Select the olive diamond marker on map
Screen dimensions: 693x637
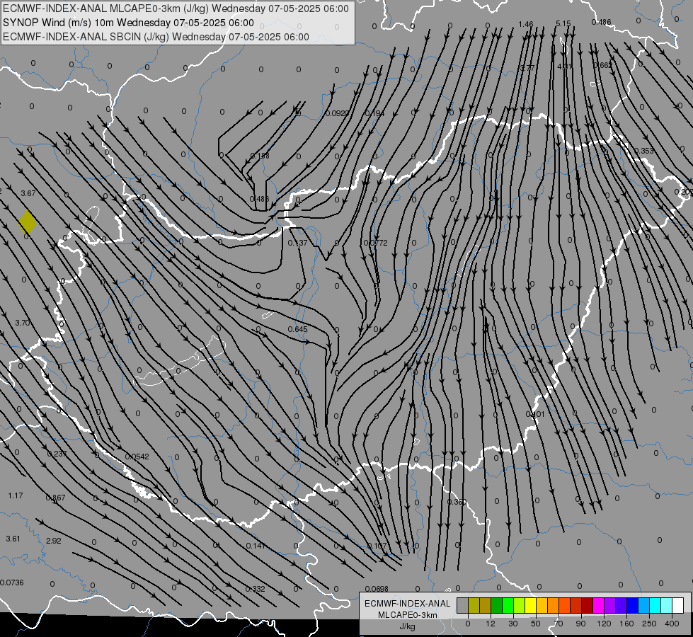[28, 222]
